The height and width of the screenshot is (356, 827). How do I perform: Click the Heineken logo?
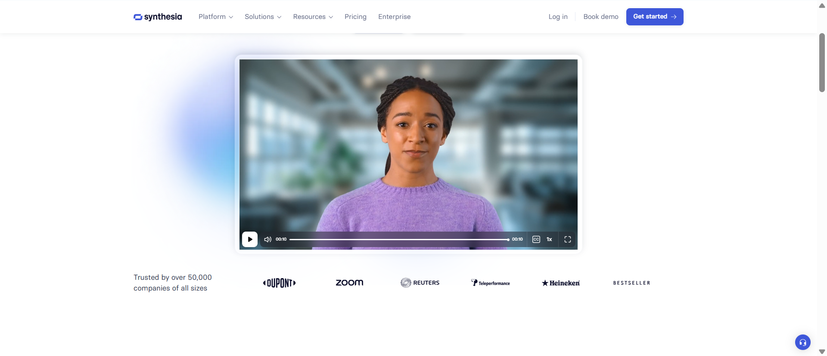tap(561, 283)
